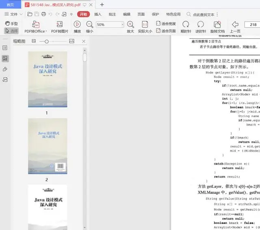Image resolution: width=260 pixels, height=230 pixels.
Task: Click the 旋转文档 rotate document button
Action: tap(217, 27)
